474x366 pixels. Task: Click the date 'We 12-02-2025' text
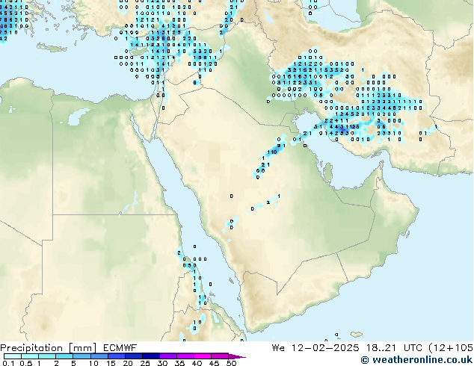coord(316,348)
